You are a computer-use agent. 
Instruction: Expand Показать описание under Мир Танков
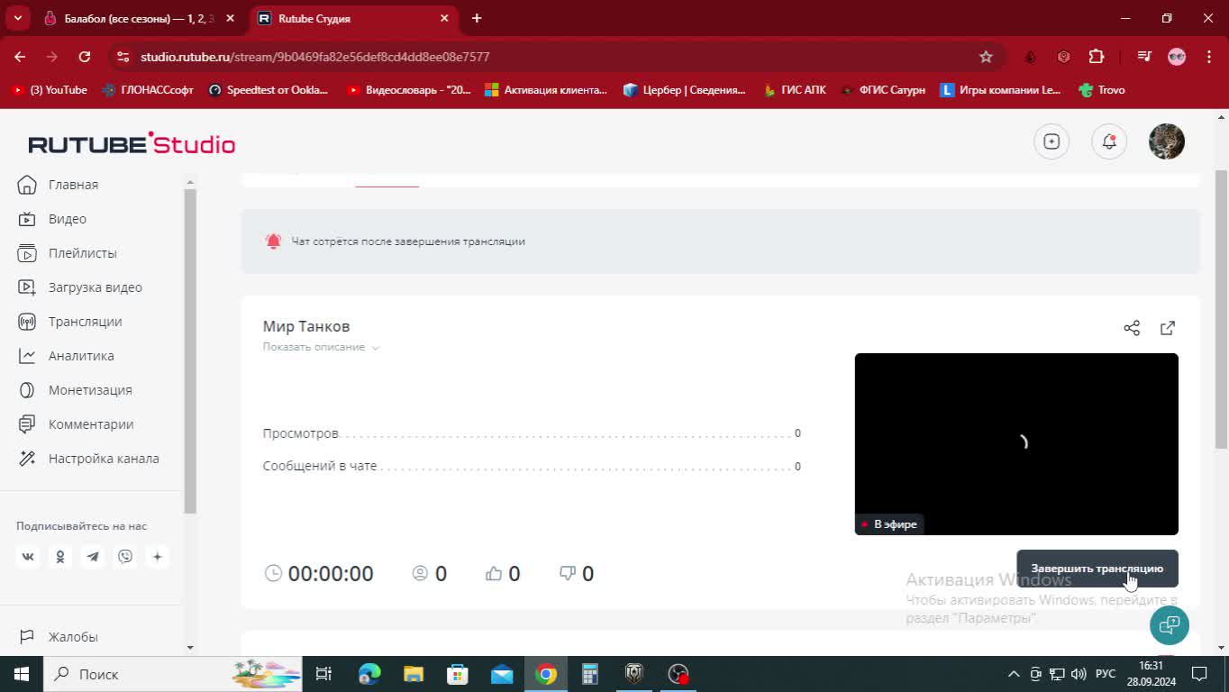[x=321, y=347]
